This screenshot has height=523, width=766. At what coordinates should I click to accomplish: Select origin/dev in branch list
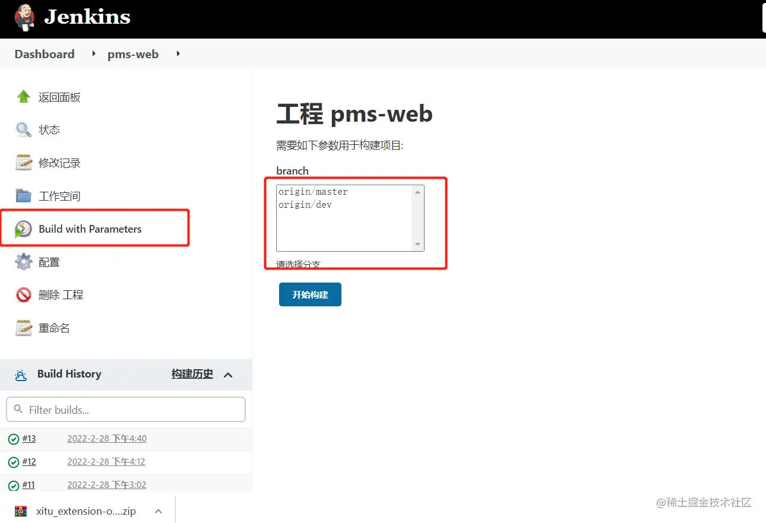click(305, 205)
